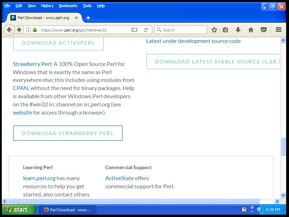Open the Bookmarks menu
The image size is (289, 217).
tap(68, 6)
